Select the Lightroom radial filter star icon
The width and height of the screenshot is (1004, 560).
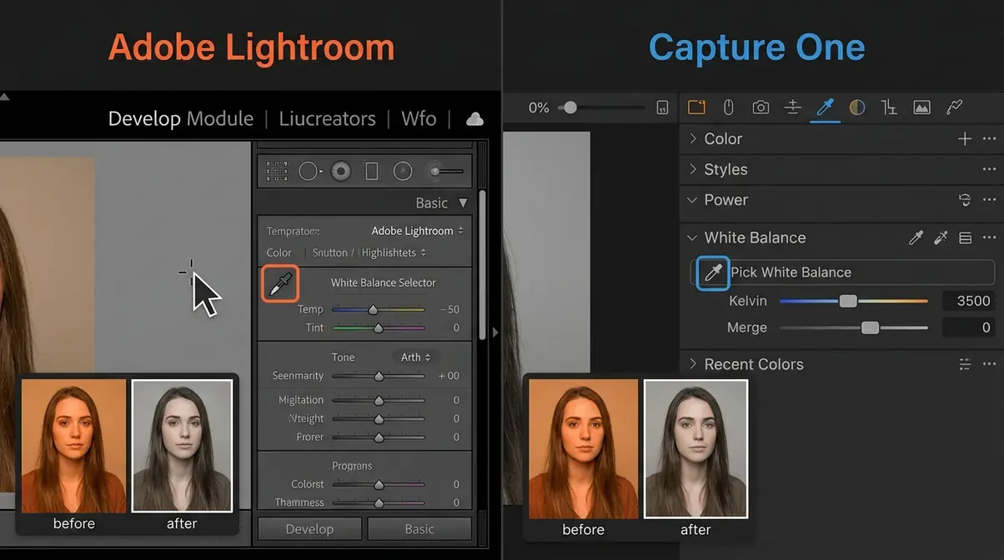(403, 172)
